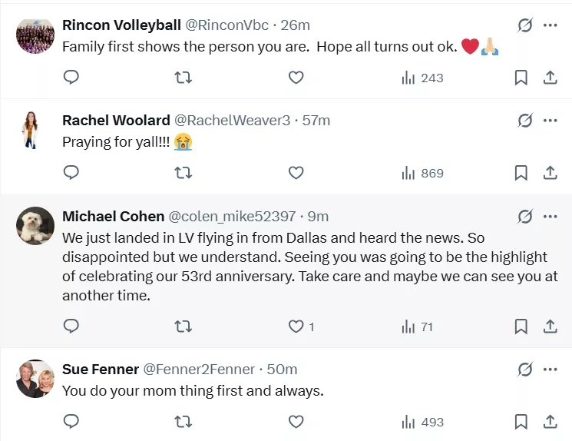Like Sue Fenner's tweet
Viewport: 572px width, 441px height.
296,422
